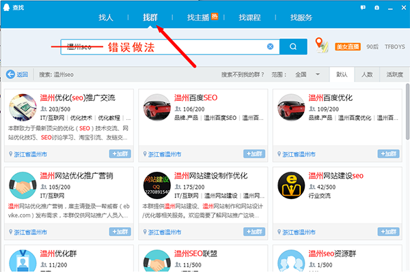Open red car avatar of 温州百度SEO
Viewport: 410px width, 272px height.
(x=157, y=108)
